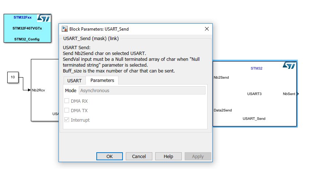Click the ST logo on USART_Send block
The image size is (313, 169).
coord(289,66)
